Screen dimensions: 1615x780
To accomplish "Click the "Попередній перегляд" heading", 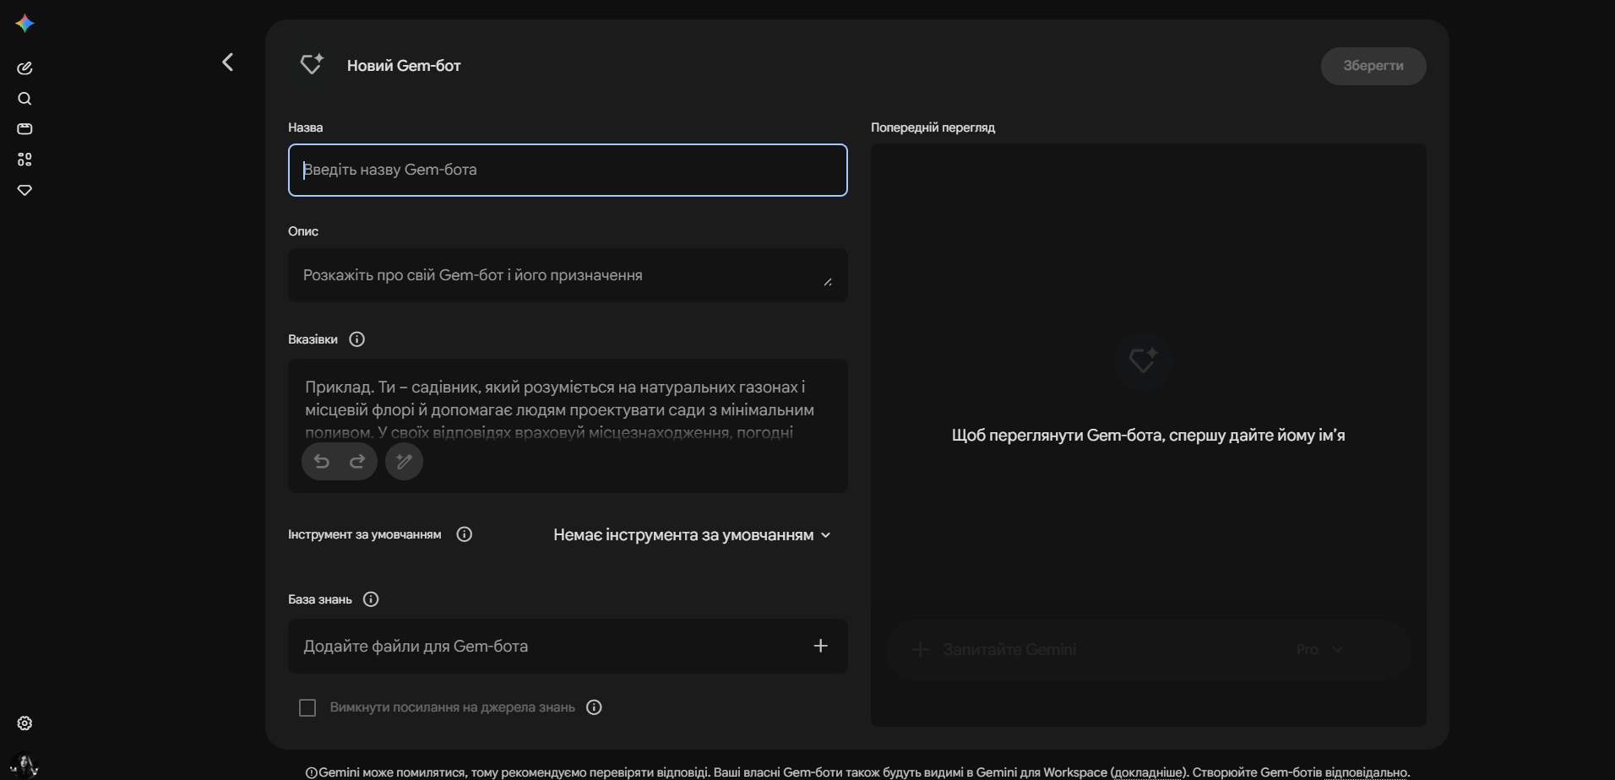I will click(x=933, y=127).
